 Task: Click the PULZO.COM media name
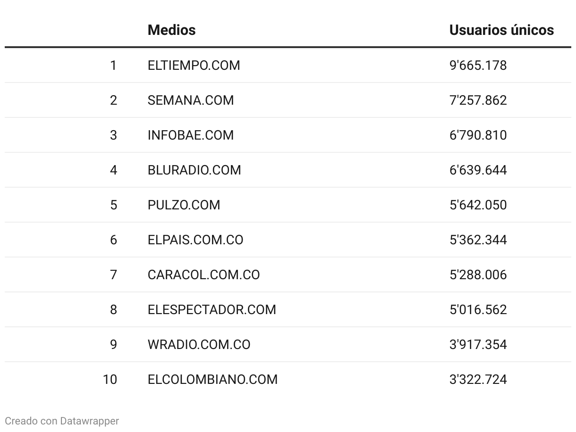coord(184,205)
